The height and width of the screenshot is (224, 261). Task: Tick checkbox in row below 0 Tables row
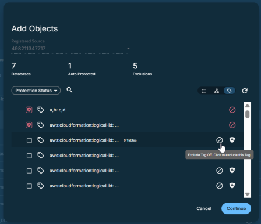click(x=29, y=156)
